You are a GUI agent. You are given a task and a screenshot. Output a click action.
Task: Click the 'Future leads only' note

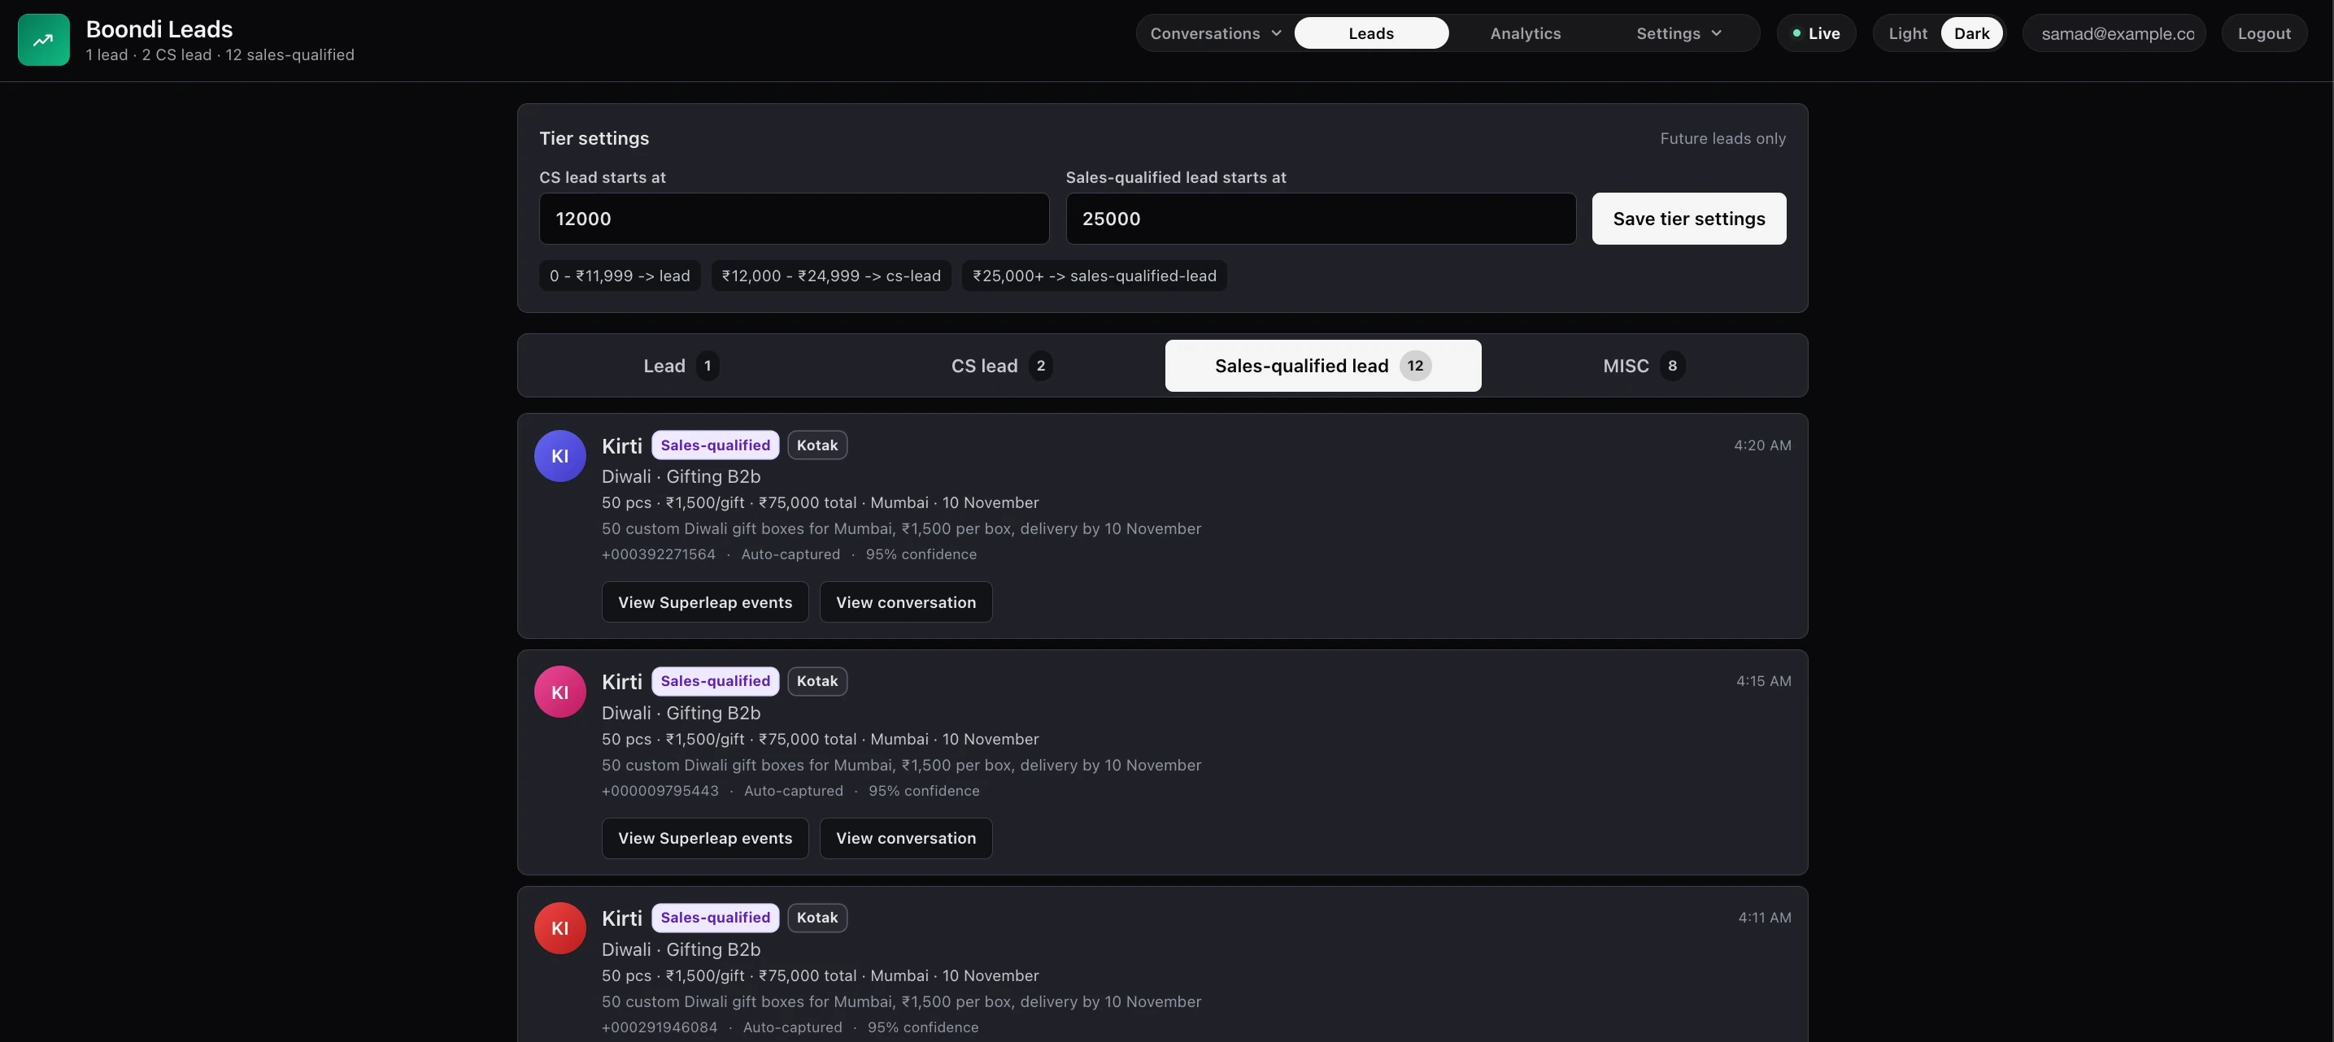pos(1722,138)
